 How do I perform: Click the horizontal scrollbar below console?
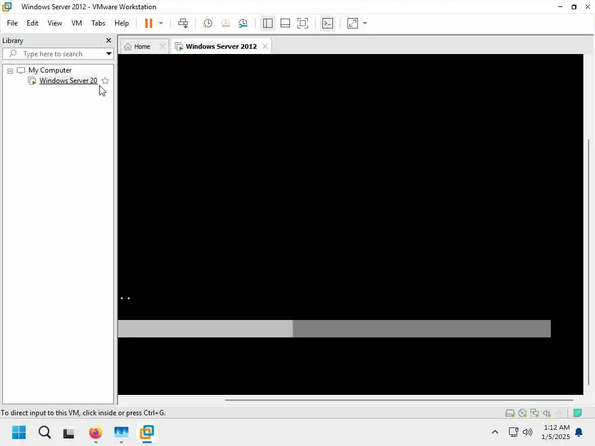[x=399, y=400]
